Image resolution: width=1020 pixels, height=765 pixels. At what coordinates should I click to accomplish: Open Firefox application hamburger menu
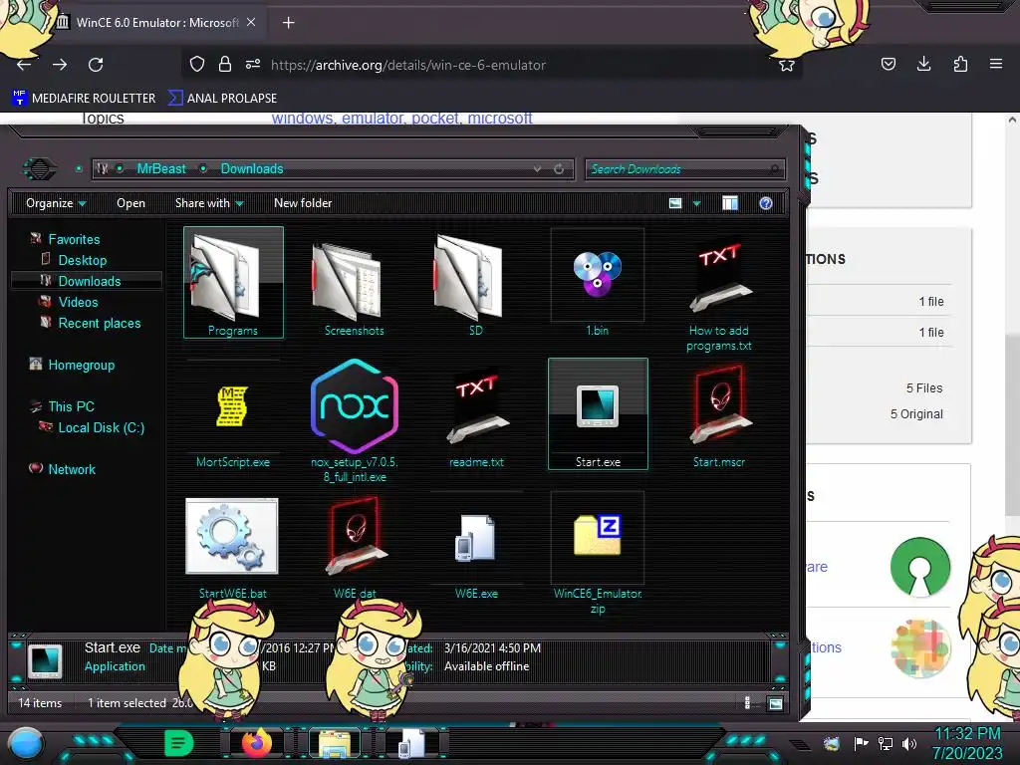[995, 64]
